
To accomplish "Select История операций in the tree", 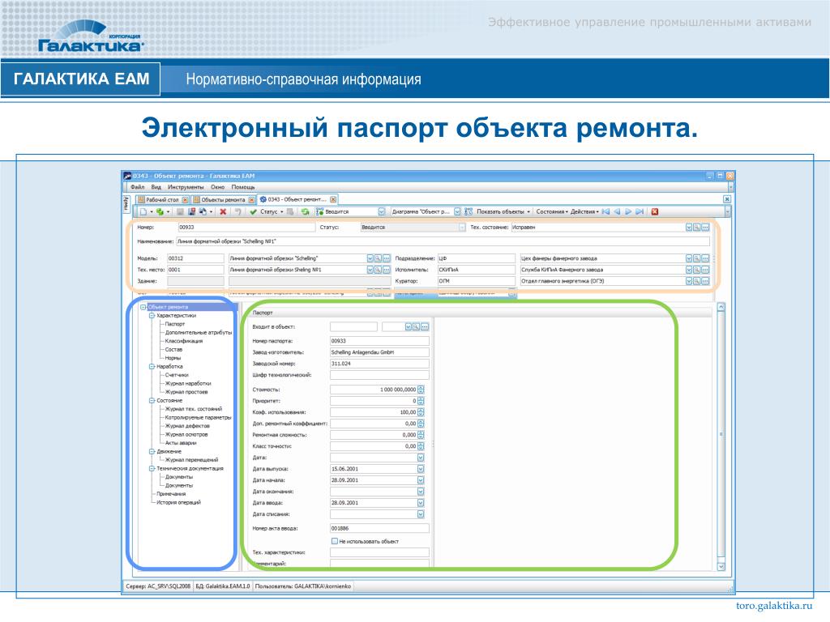I will coord(178,502).
